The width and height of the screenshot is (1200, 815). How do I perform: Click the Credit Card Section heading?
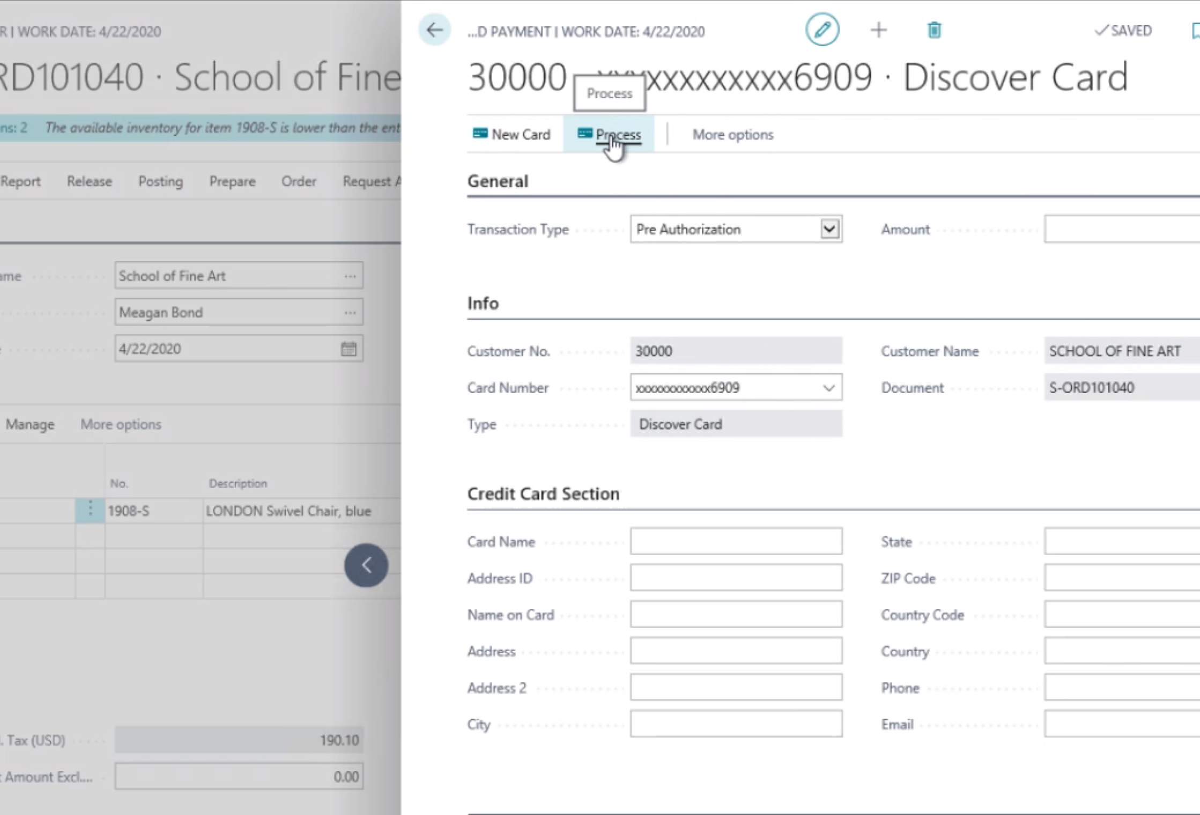pyautogui.click(x=543, y=494)
